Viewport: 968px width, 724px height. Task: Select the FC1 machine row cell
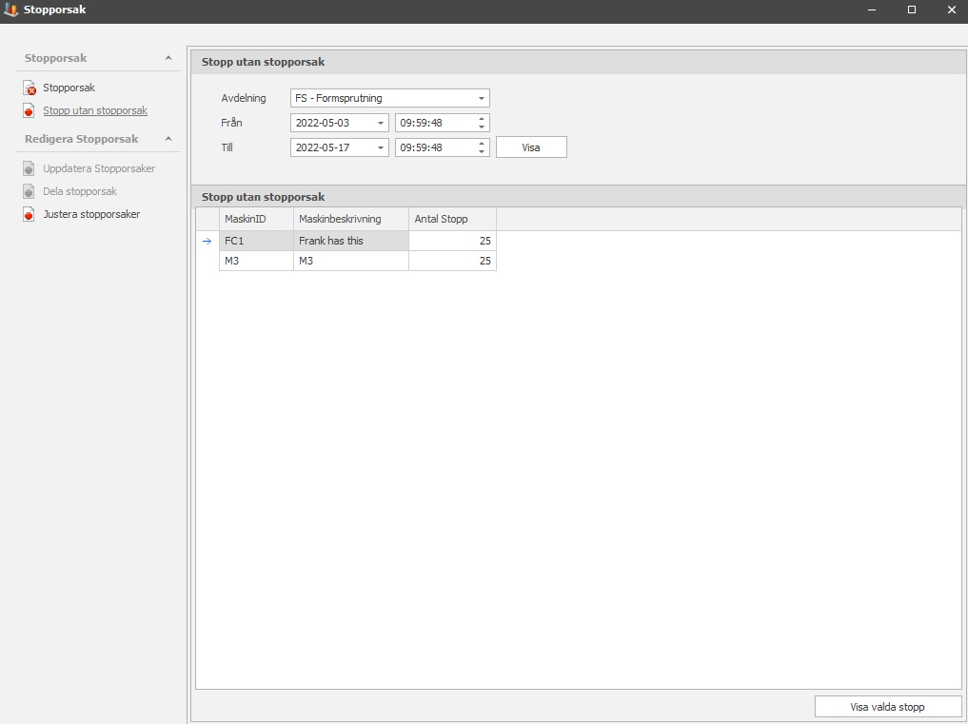click(256, 241)
